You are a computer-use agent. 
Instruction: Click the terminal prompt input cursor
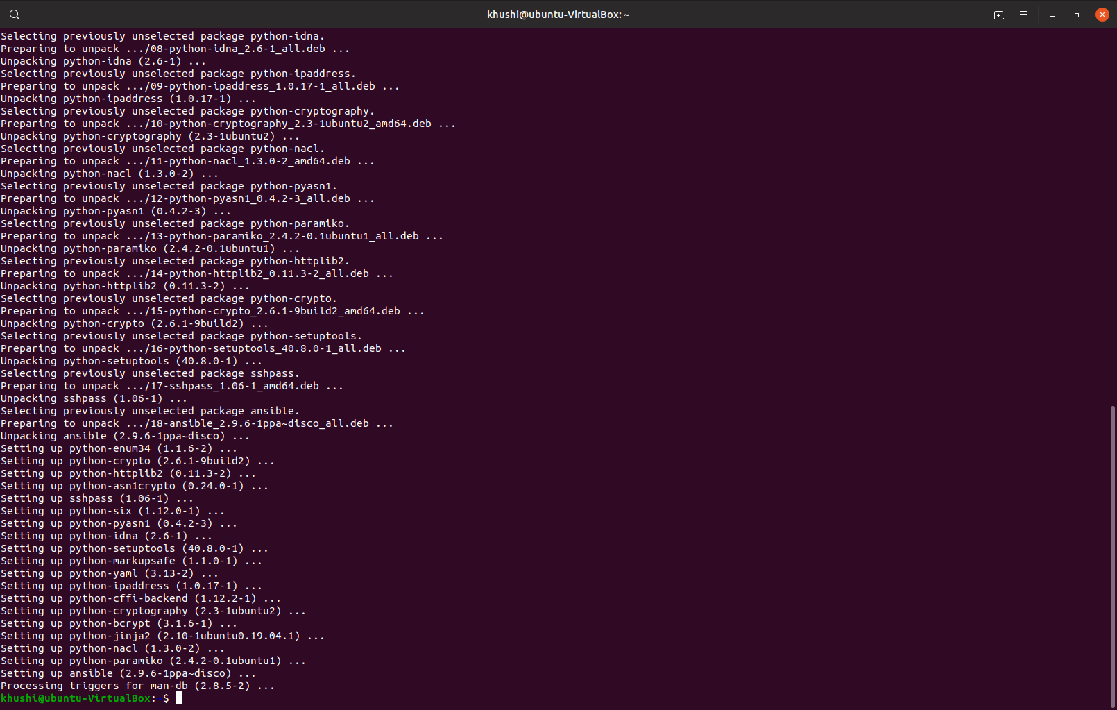click(178, 698)
